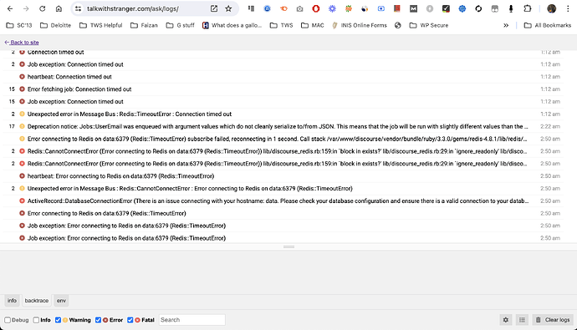Click the list view icon beside Clear logs
This screenshot has width=577, height=330.
pos(522,320)
